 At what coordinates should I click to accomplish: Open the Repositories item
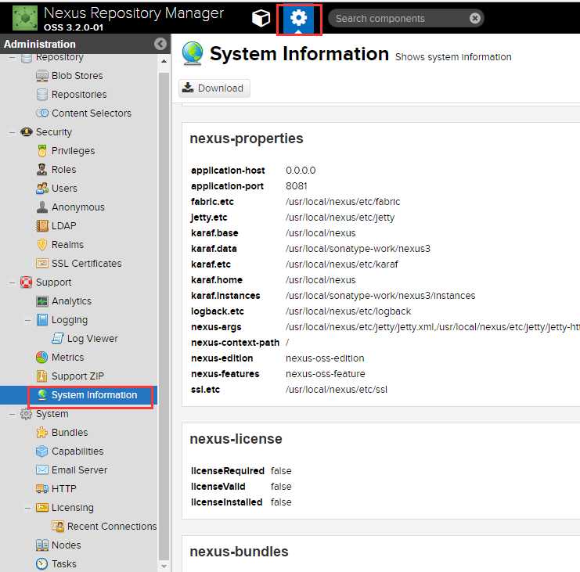tap(79, 95)
